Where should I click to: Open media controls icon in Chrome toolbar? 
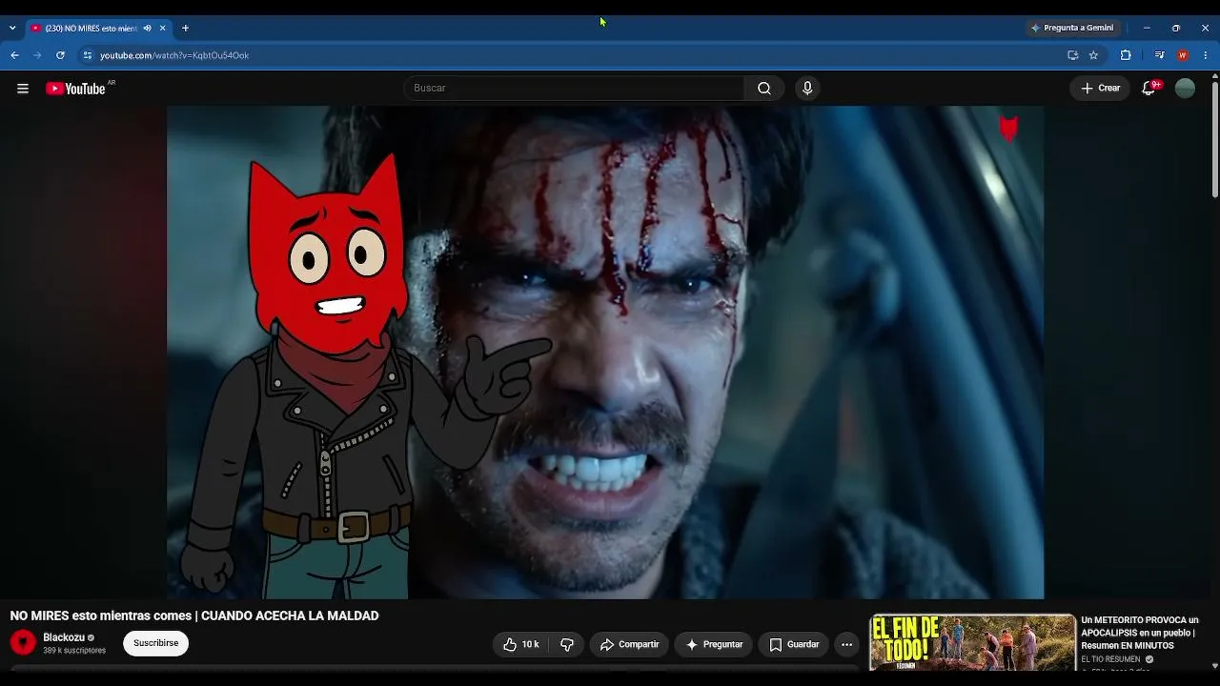1159,55
